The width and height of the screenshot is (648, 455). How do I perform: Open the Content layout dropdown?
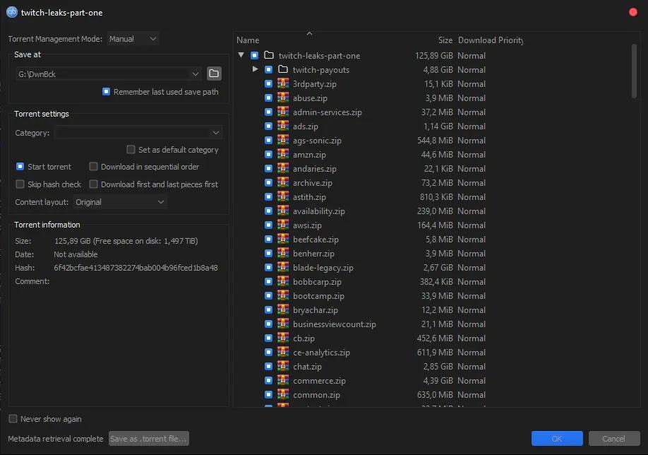coord(120,202)
